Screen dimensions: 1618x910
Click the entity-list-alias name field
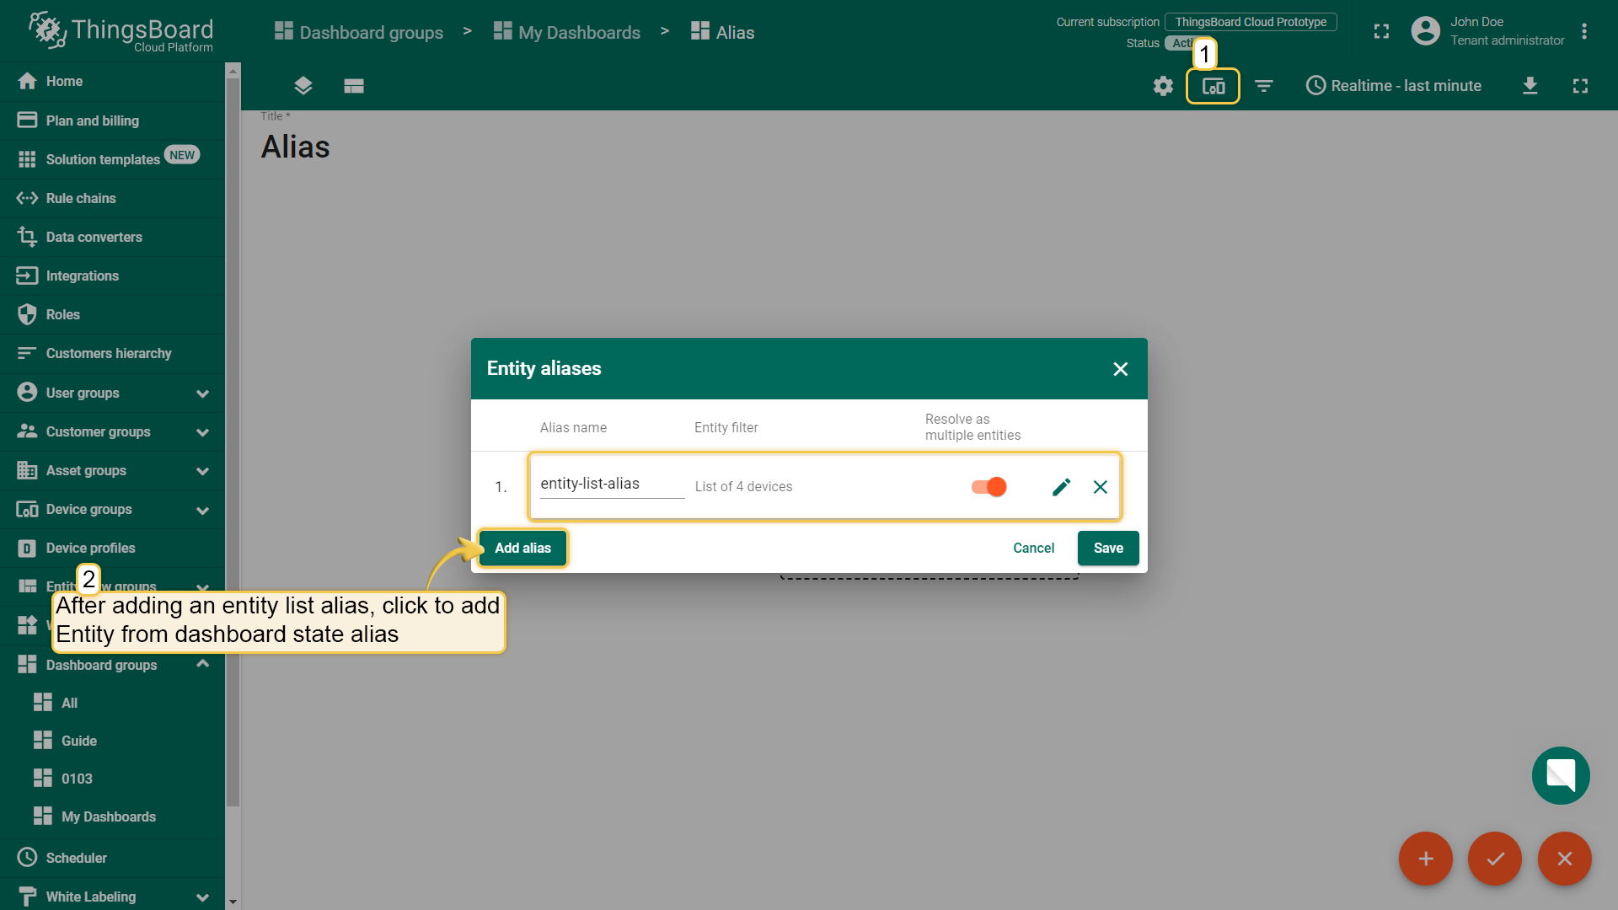click(612, 484)
